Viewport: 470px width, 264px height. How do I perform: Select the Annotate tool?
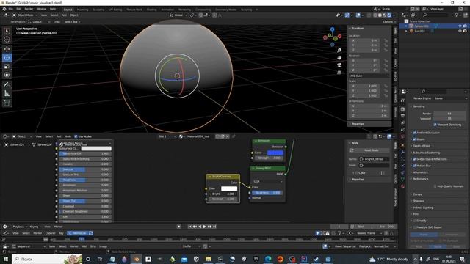[7, 85]
